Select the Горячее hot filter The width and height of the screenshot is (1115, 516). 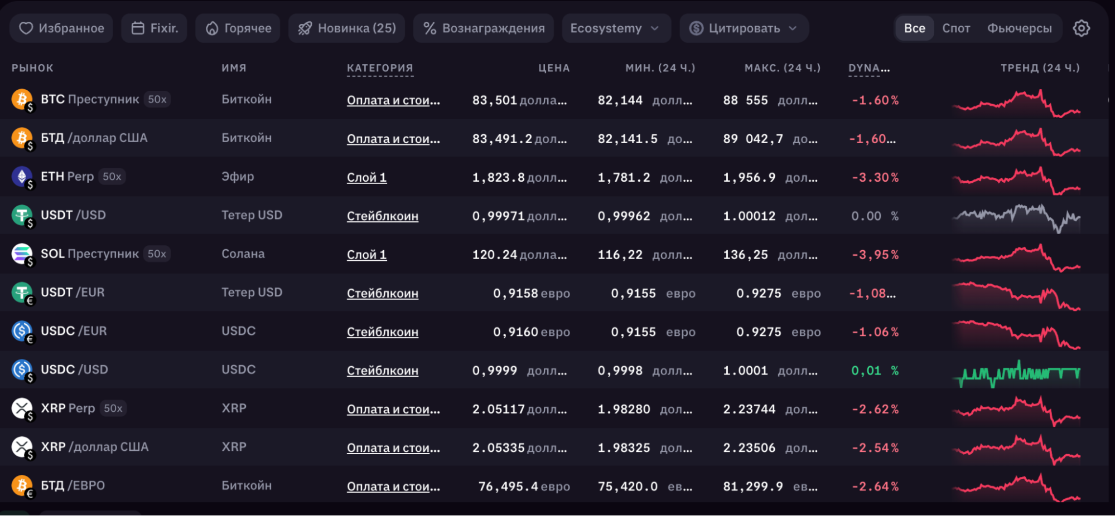point(238,28)
